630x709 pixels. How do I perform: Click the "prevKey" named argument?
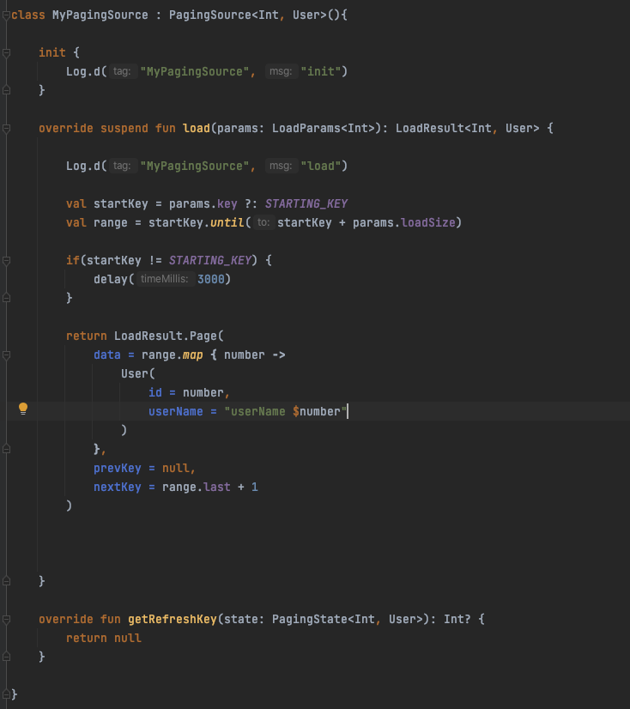tap(117, 468)
